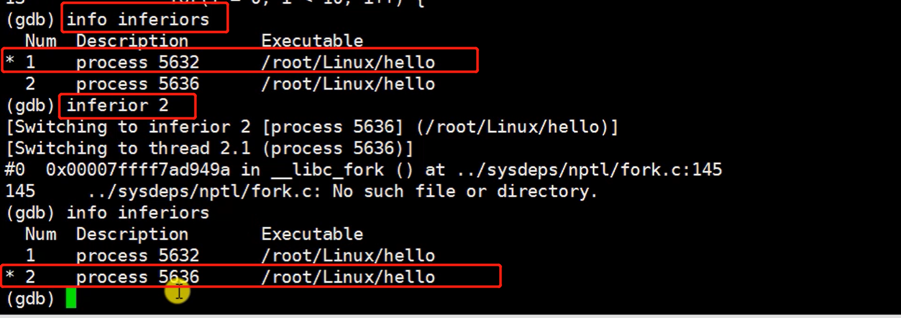
Task: Click /root/Linux/hello path in the last table row
Action: [348, 277]
